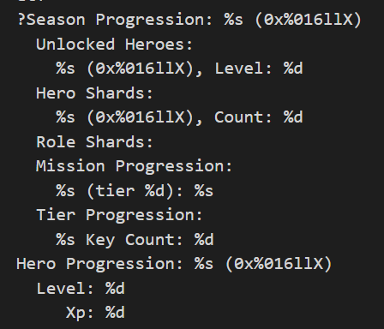
Task: Click the hex format under Unlocked Heroes
Action: coord(144,69)
